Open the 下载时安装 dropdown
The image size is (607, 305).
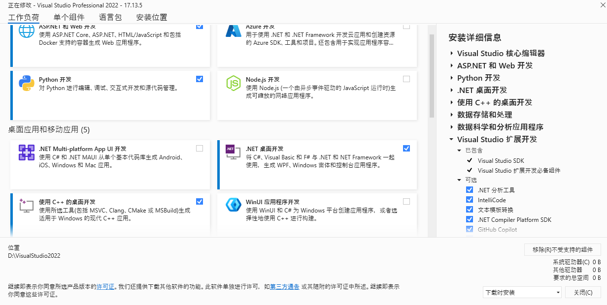(x=522, y=292)
